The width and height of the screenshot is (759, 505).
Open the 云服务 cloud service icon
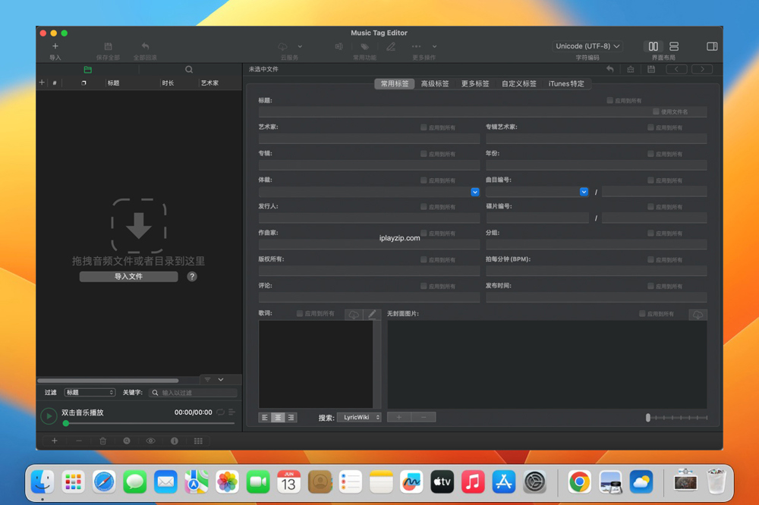pyautogui.click(x=282, y=46)
